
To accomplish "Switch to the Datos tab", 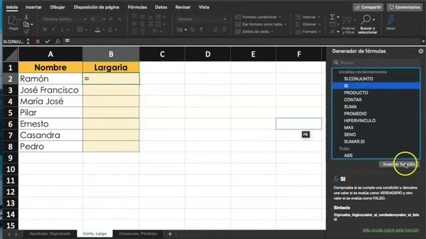I will (161, 7).
